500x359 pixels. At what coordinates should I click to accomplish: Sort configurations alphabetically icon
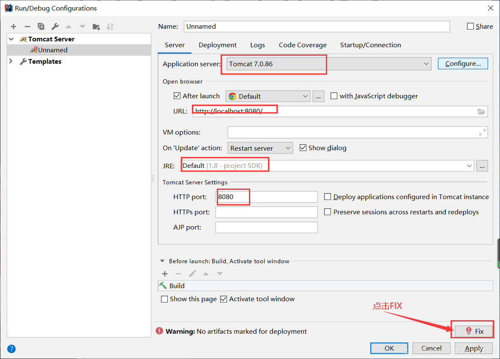(x=110, y=27)
